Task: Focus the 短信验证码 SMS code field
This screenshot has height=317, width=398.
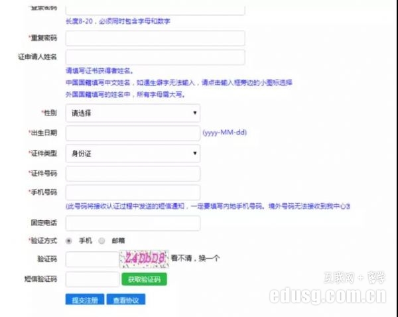Action: click(92, 279)
